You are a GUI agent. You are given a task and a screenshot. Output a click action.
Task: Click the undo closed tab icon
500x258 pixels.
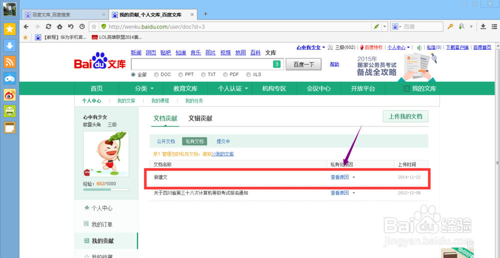pyautogui.click(x=71, y=26)
